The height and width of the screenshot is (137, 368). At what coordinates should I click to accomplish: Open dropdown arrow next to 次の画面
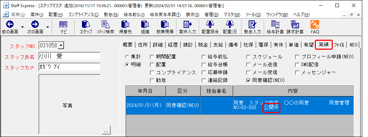(x=47, y=27)
